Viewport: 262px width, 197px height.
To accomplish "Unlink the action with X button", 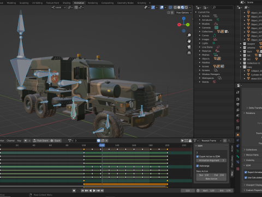I will point(106,141).
